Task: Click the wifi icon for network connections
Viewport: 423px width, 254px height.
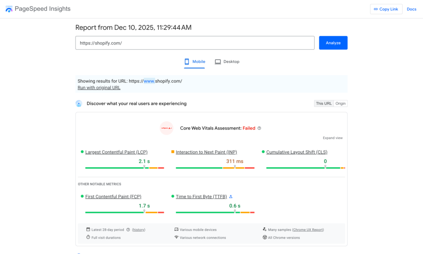Action: (176, 237)
